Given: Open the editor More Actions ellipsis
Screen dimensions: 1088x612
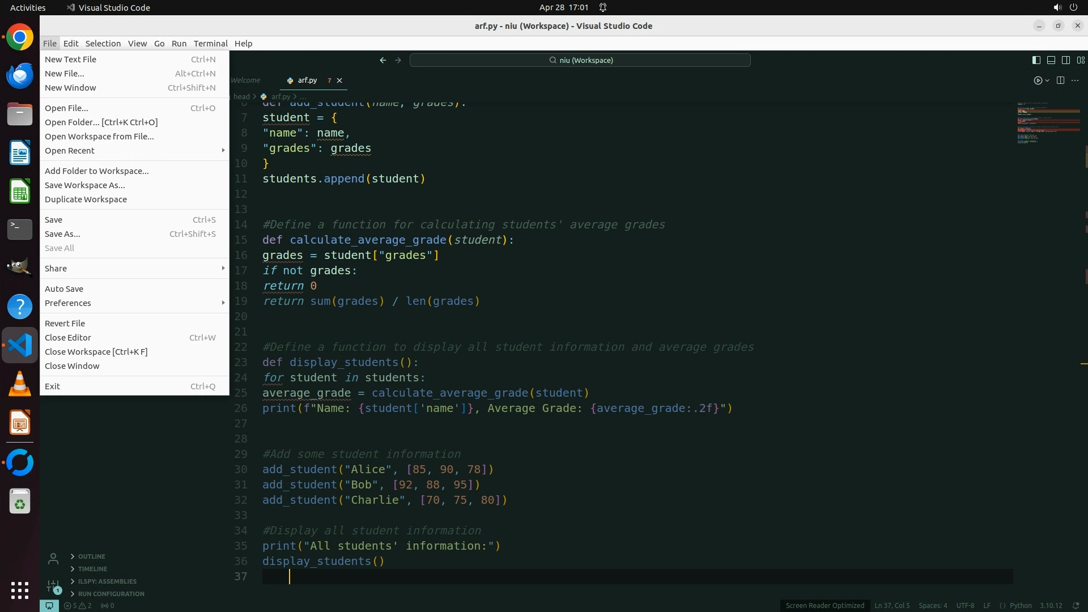Looking at the screenshot, I should point(1075,80).
